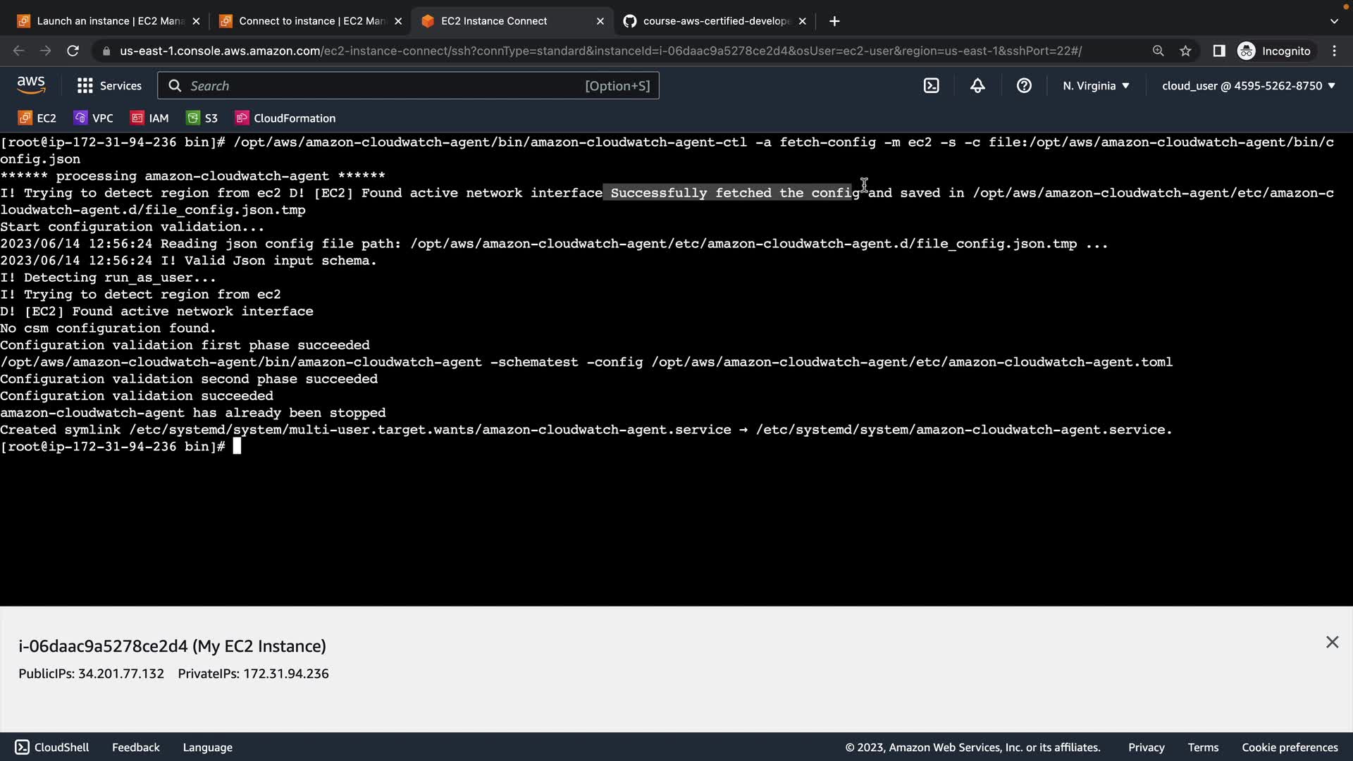The height and width of the screenshot is (761, 1353).
Task: Open the help question mark menu
Action: click(x=1024, y=86)
